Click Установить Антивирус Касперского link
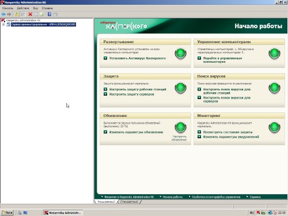The width and height of the screenshot is (288, 216). 138,58
